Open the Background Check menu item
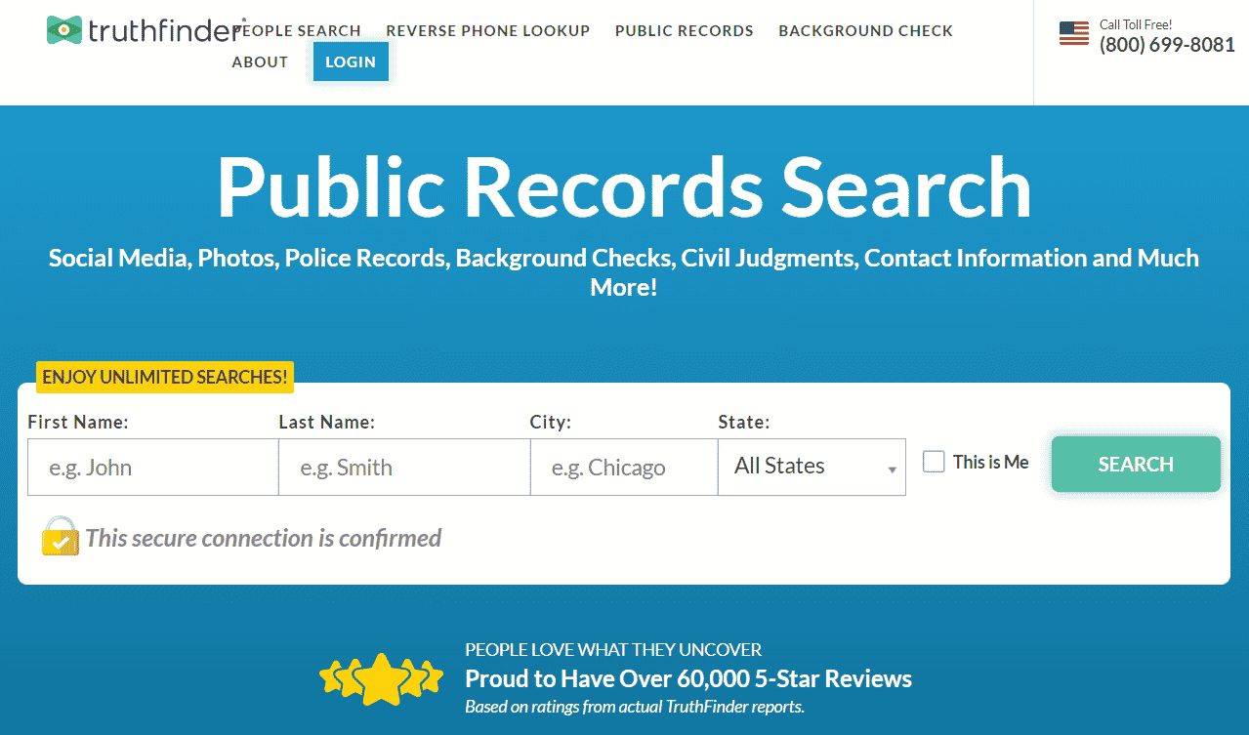This screenshot has width=1249, height=735. pyautogui.click(x=866, y=31)
